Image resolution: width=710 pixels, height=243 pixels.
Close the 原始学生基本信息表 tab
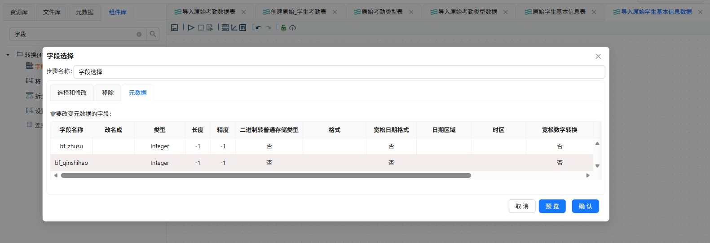(594, 12)
